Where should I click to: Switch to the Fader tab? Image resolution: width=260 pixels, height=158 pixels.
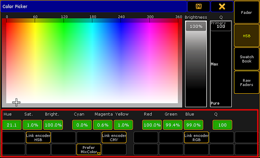pyautogui.click(x=247, y=13)
